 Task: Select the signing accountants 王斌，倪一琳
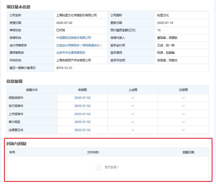pyautogui.click(x=166, y=45)
